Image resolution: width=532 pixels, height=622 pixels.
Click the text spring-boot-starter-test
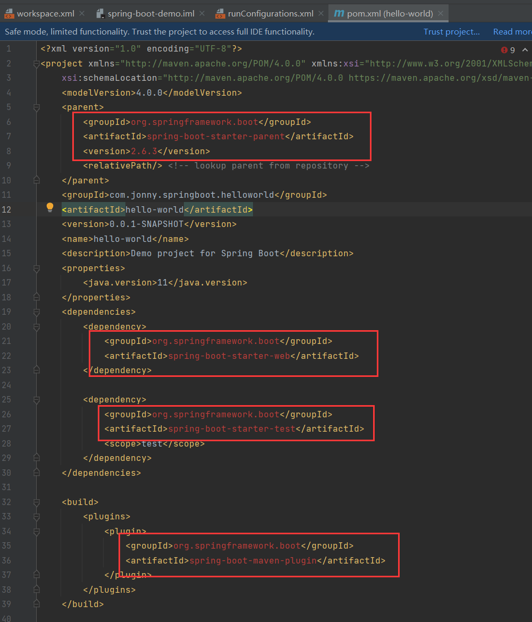click(232, 429)
